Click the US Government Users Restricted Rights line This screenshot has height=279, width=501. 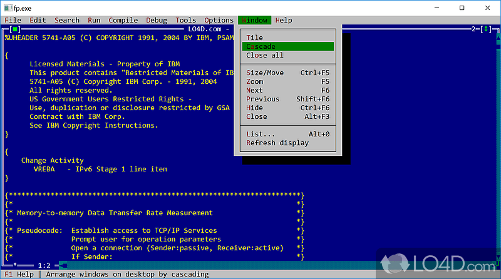pos(111,99)
